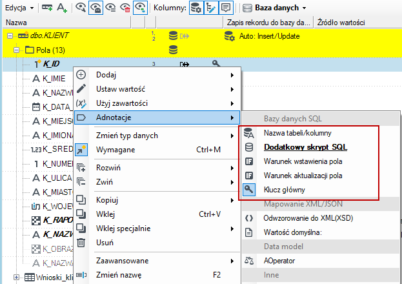Open the Baza danych dropdown

[x=274, y=8]
